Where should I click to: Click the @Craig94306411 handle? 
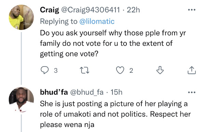tap(91, 10)
